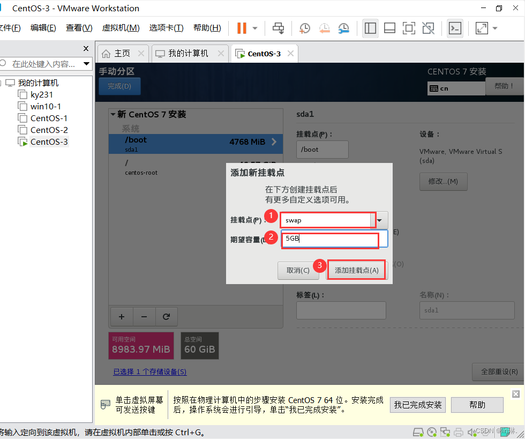The height and width of the screenshot is (439, 525).
Task: Close the library sidebar panel
Action: click(86, 49)
